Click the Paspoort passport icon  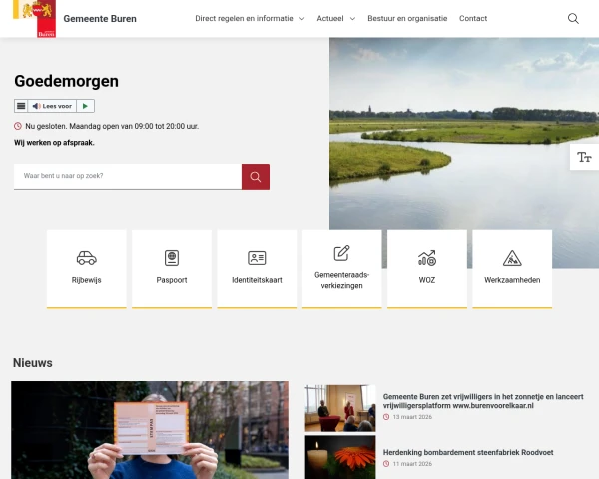click(172, 258)
